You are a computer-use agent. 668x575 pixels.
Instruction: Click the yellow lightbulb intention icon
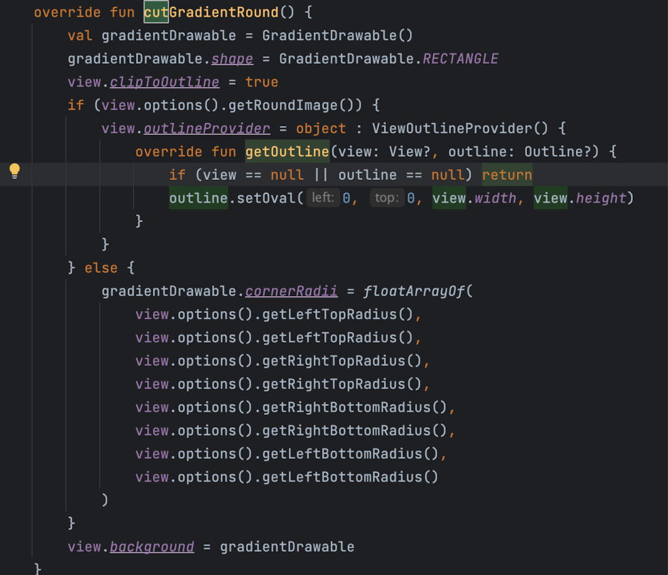pos(14,171)
